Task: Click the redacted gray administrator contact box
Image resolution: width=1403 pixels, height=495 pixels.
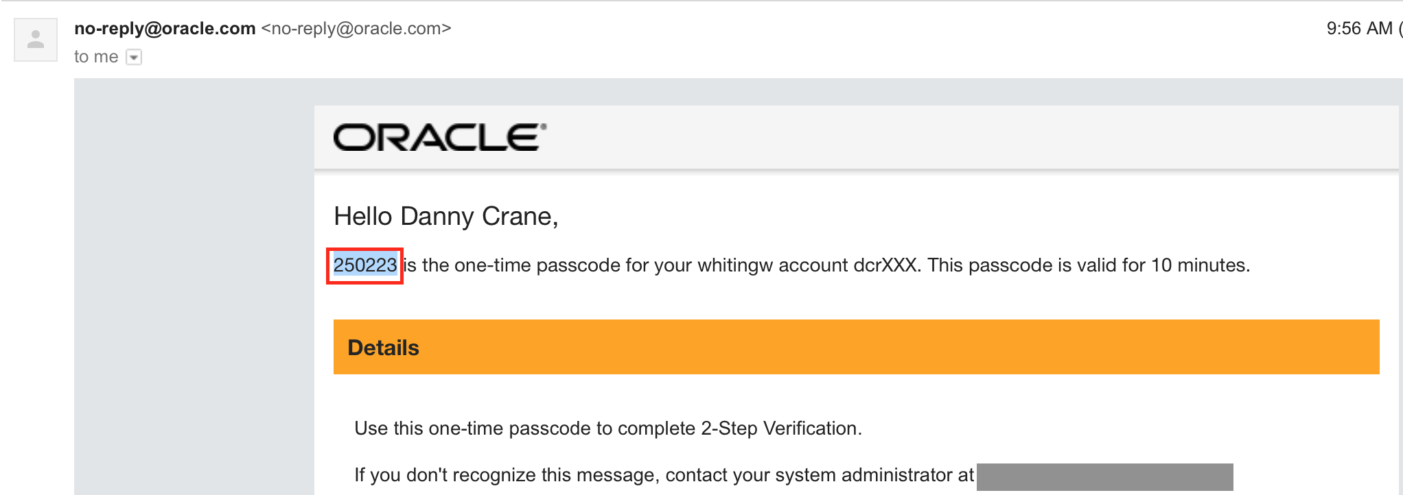Action: pos(1105,476)
